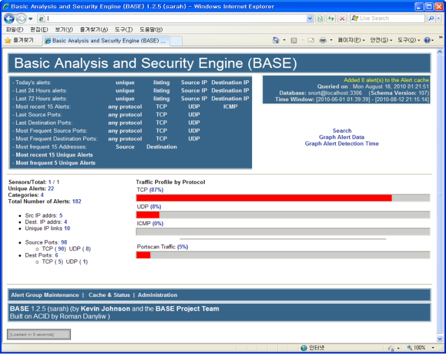Click the RSS feeds icon
The width and height of the screenshot is (446, 354).
pyautogui.click(x=294, y=40)
